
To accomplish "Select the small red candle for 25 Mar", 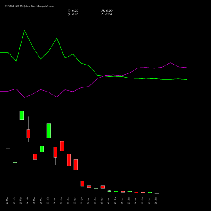I will [x=35, y=157].
